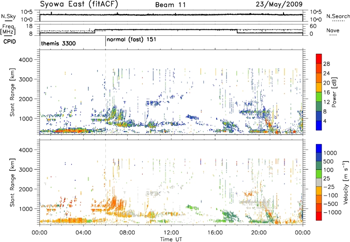The width and height of the screenshot is (350, 242).
Task: Click the 'themis 3300' CPID entry
Action: click(58, 43)
